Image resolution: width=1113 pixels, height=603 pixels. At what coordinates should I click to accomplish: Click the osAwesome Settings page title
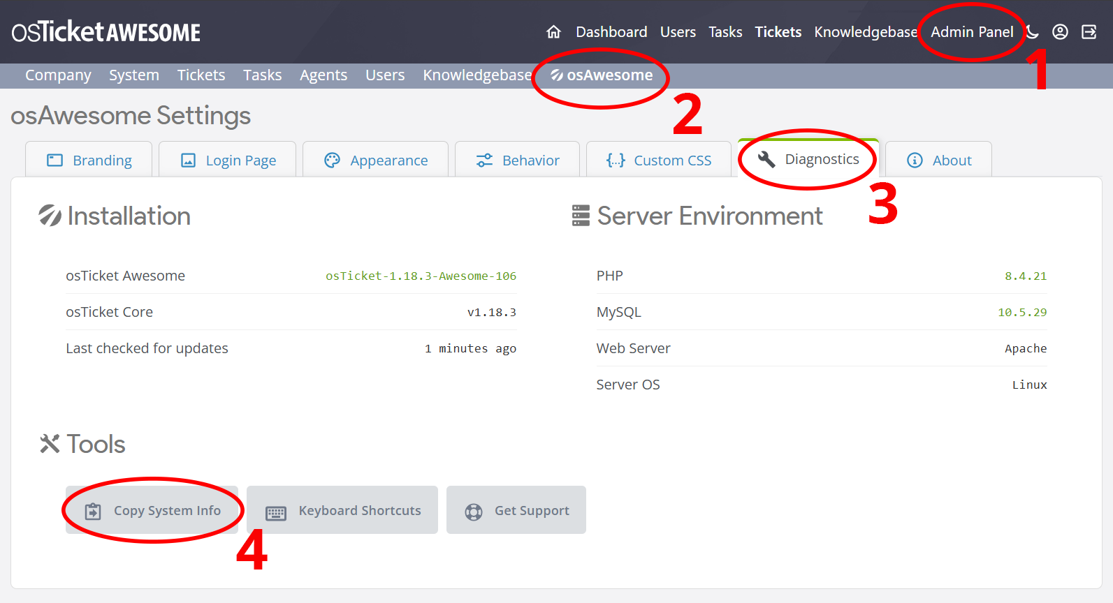click(131, 116)
